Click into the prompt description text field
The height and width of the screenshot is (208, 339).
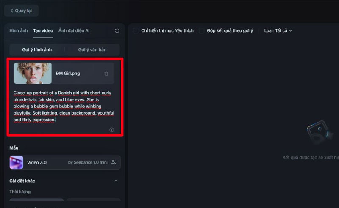coord(64,106)
